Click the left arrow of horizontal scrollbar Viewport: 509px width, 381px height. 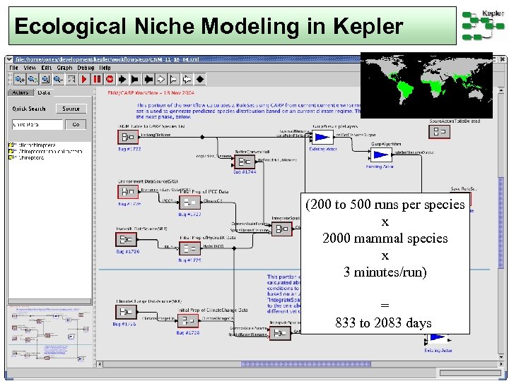point(100,364)
